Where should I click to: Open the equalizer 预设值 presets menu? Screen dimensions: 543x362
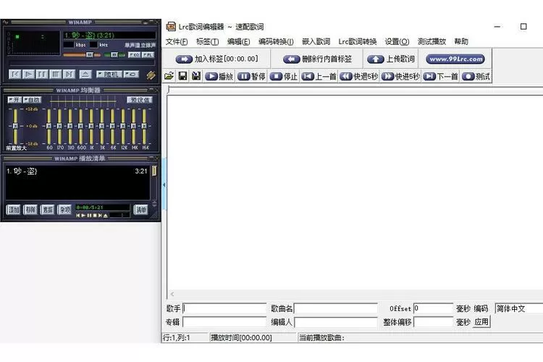tap(140, 100)
